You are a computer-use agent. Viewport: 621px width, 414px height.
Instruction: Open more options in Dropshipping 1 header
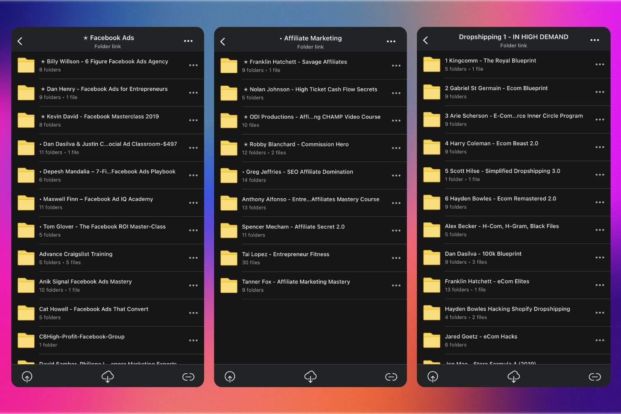point(595,40)
